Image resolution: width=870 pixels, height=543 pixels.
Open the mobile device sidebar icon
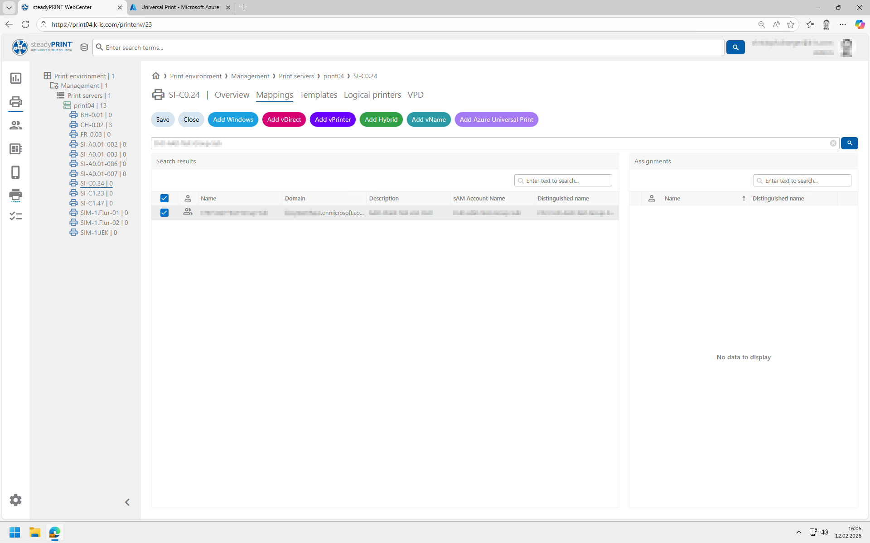tap(15, 172)
